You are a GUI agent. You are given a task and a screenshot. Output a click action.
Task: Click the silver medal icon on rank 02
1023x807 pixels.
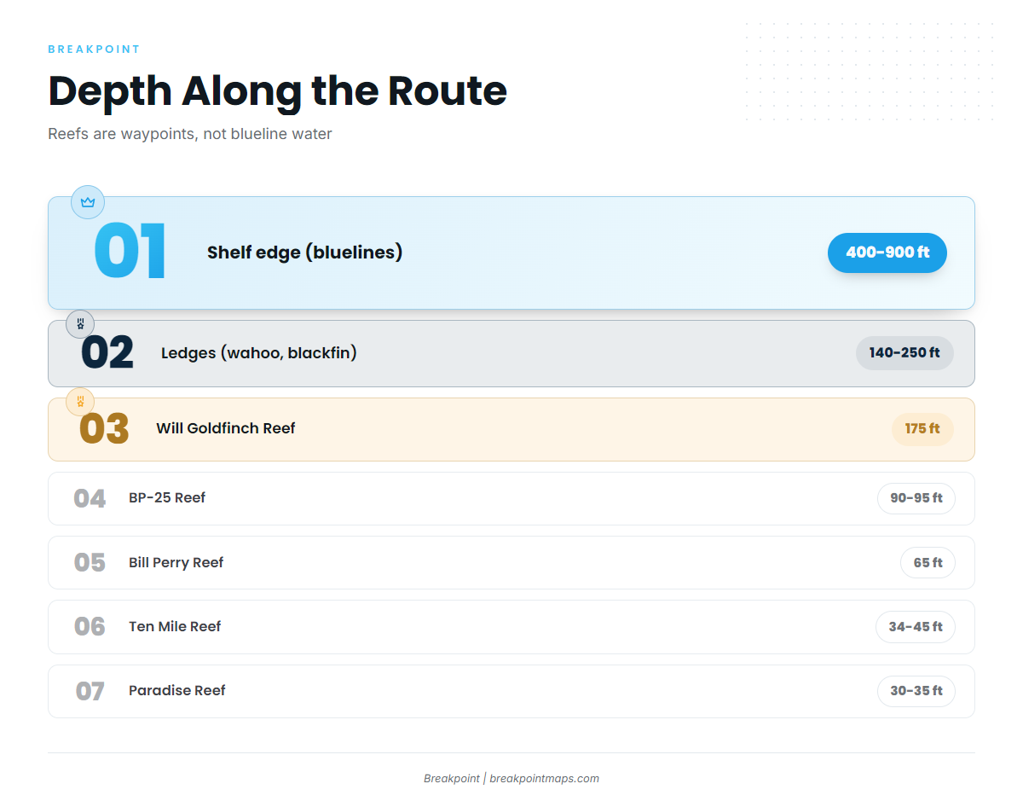(x=80, y=324)
